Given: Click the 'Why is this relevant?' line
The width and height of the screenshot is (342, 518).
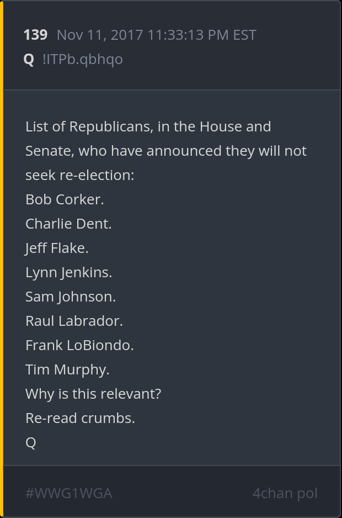Looking at the screenshot, I should [93, 394].
